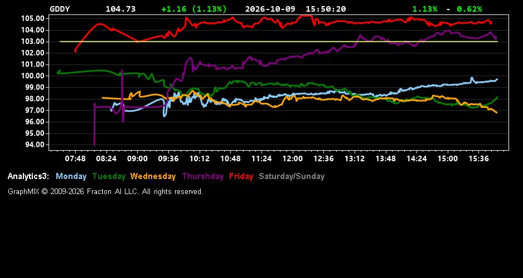Click the yellow 103.00 reference line

point(279,42)
